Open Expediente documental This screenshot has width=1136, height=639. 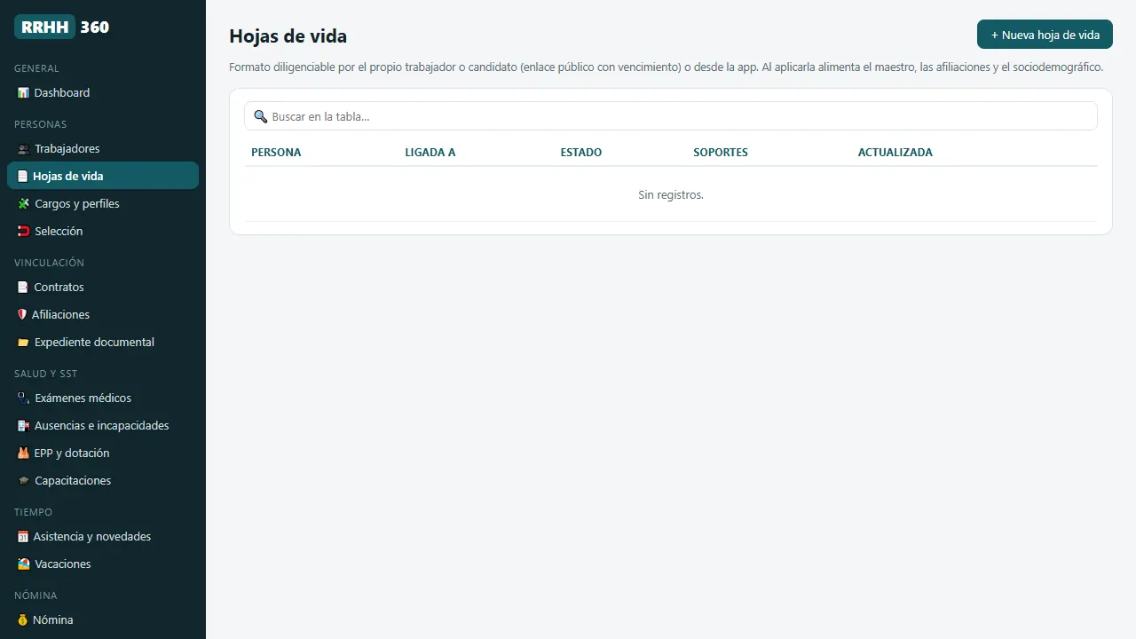103,342
